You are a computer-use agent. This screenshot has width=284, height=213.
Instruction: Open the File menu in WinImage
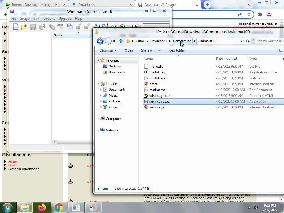pyautogui.click(x=14, y=19)
